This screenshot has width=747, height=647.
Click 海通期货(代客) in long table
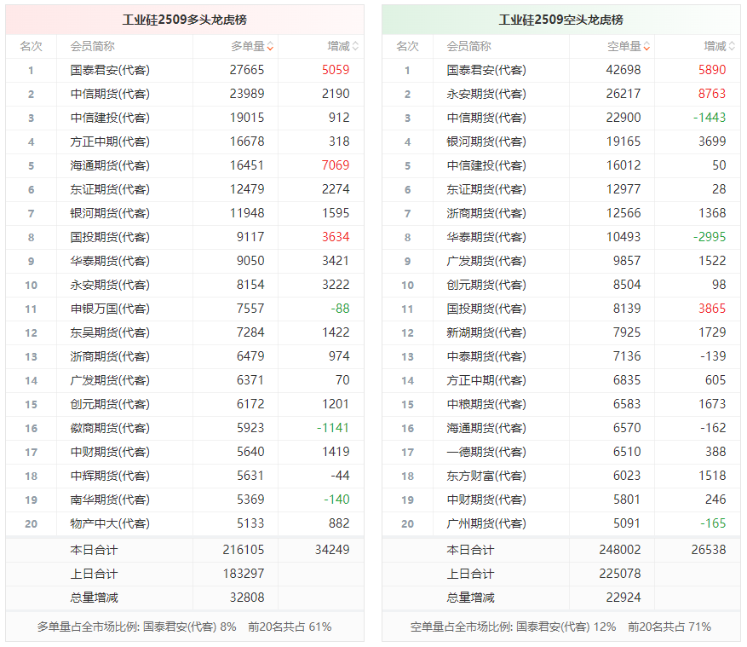coord(110,165)
